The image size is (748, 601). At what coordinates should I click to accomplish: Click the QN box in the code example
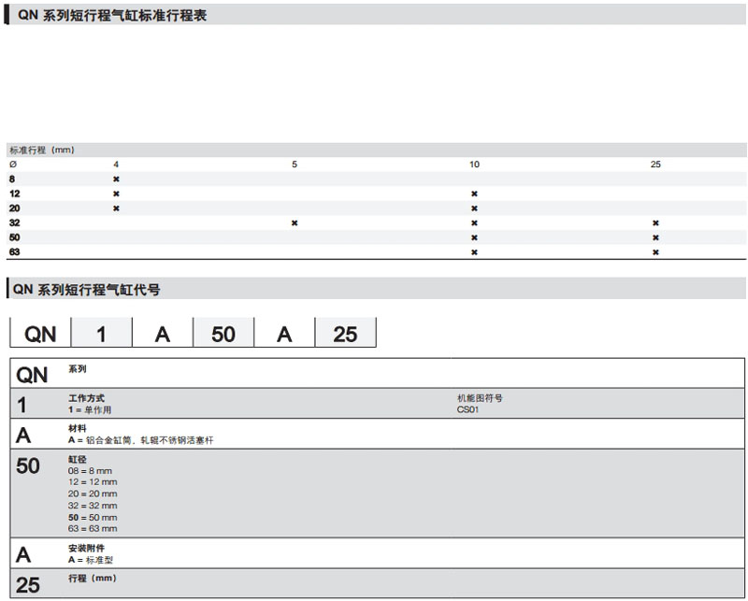(40, 334)
